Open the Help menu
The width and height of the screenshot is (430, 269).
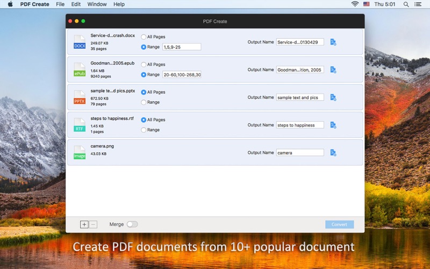pyautogui.click(x=119, y=4)
